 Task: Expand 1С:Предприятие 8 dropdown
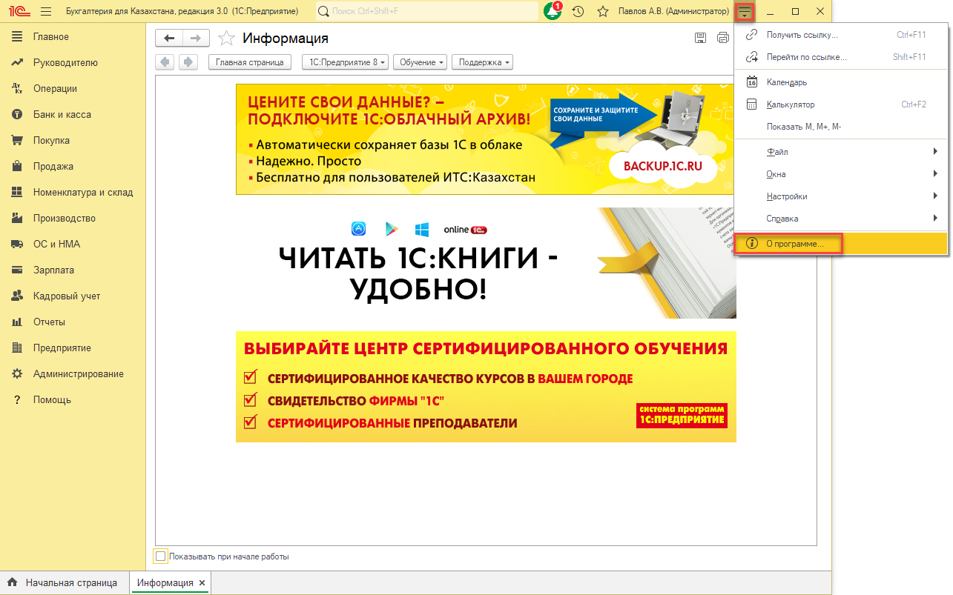[345, 62]
